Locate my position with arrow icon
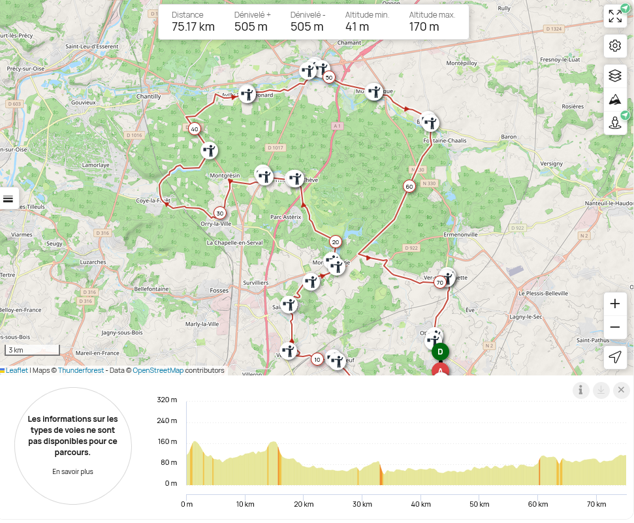Viewport: 634px width, 523px height. point(615,357)
